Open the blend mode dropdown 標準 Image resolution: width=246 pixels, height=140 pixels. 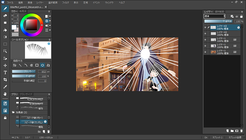214,16
